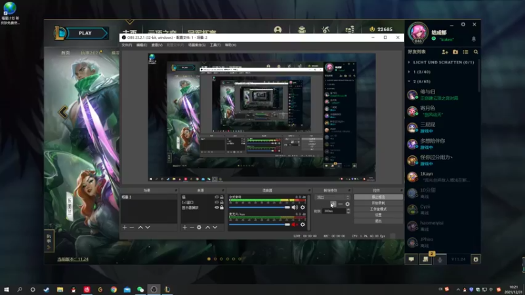
Task: Open microphone audio settings gear in mixer
Action: pos(303,224)
